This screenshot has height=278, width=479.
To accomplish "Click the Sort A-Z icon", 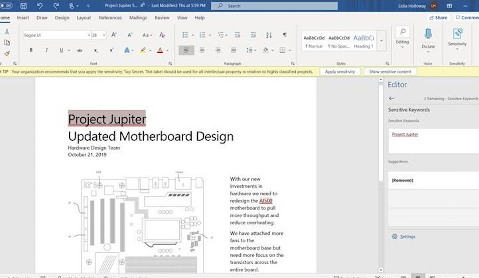I will [269, 35].
